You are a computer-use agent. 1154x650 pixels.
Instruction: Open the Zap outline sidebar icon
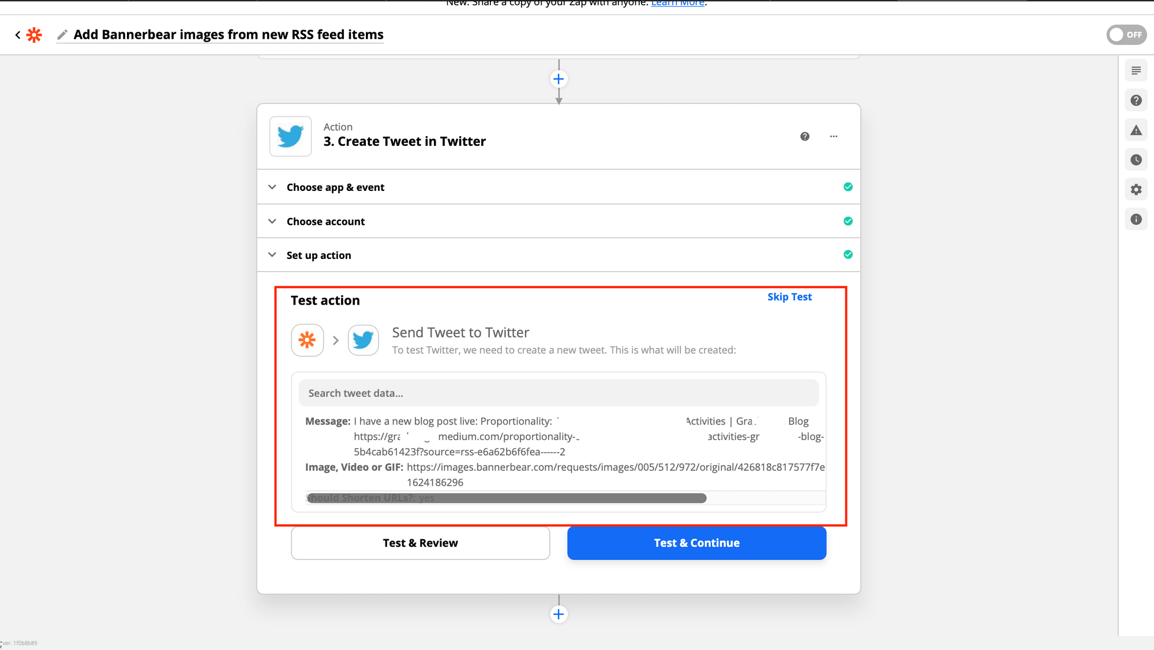1136,71
